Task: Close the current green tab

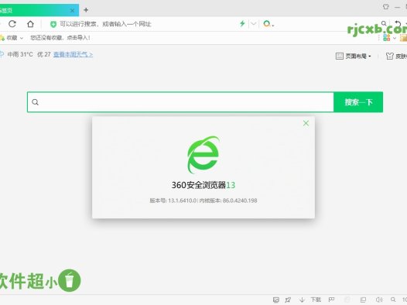Action: (73, 11)
